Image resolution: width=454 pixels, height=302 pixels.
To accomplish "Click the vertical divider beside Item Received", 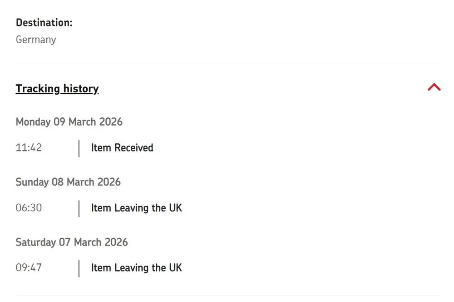I will 79,148.
